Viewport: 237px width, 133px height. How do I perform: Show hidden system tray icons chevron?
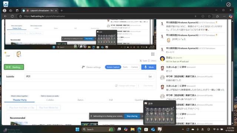tap(183, 129)
